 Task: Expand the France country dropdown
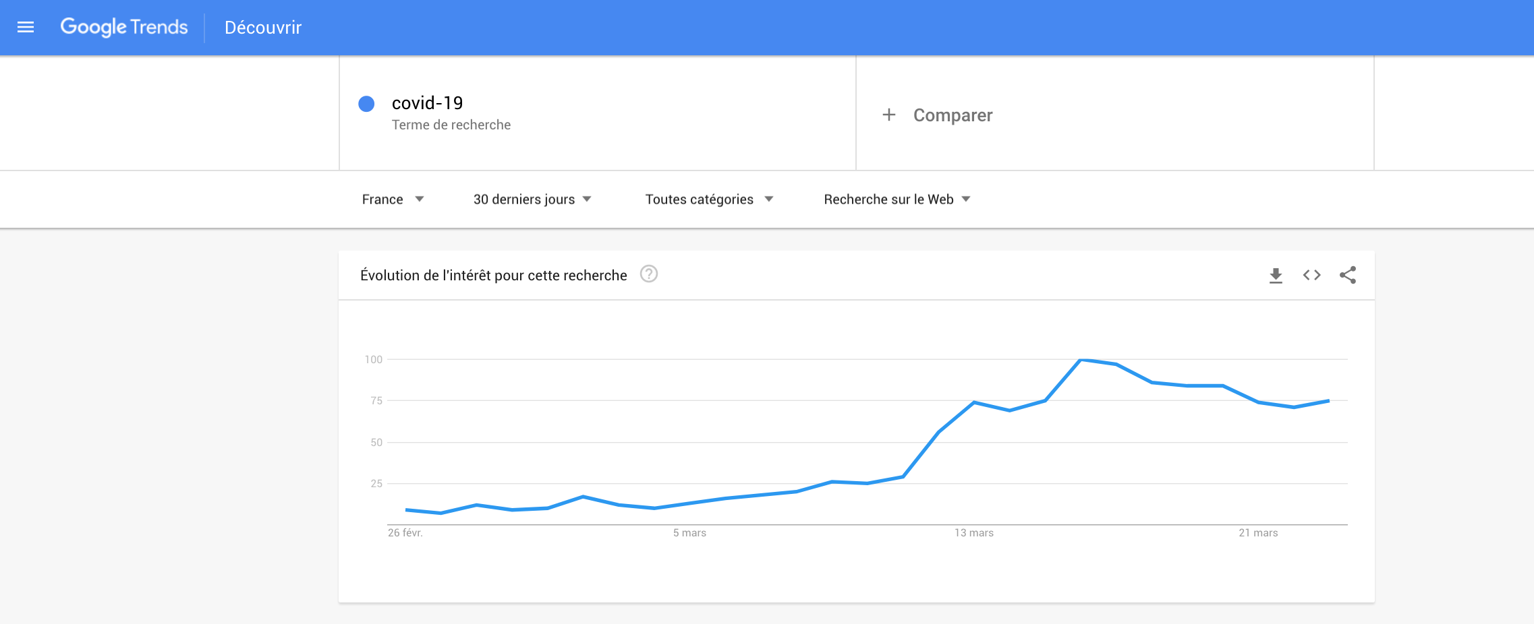pyautogui.click(x=393, y=199)
